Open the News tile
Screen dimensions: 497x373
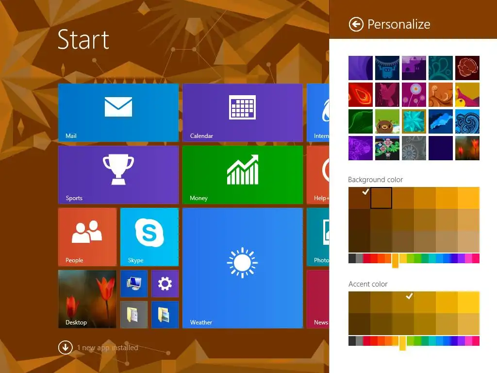[318, 299]
